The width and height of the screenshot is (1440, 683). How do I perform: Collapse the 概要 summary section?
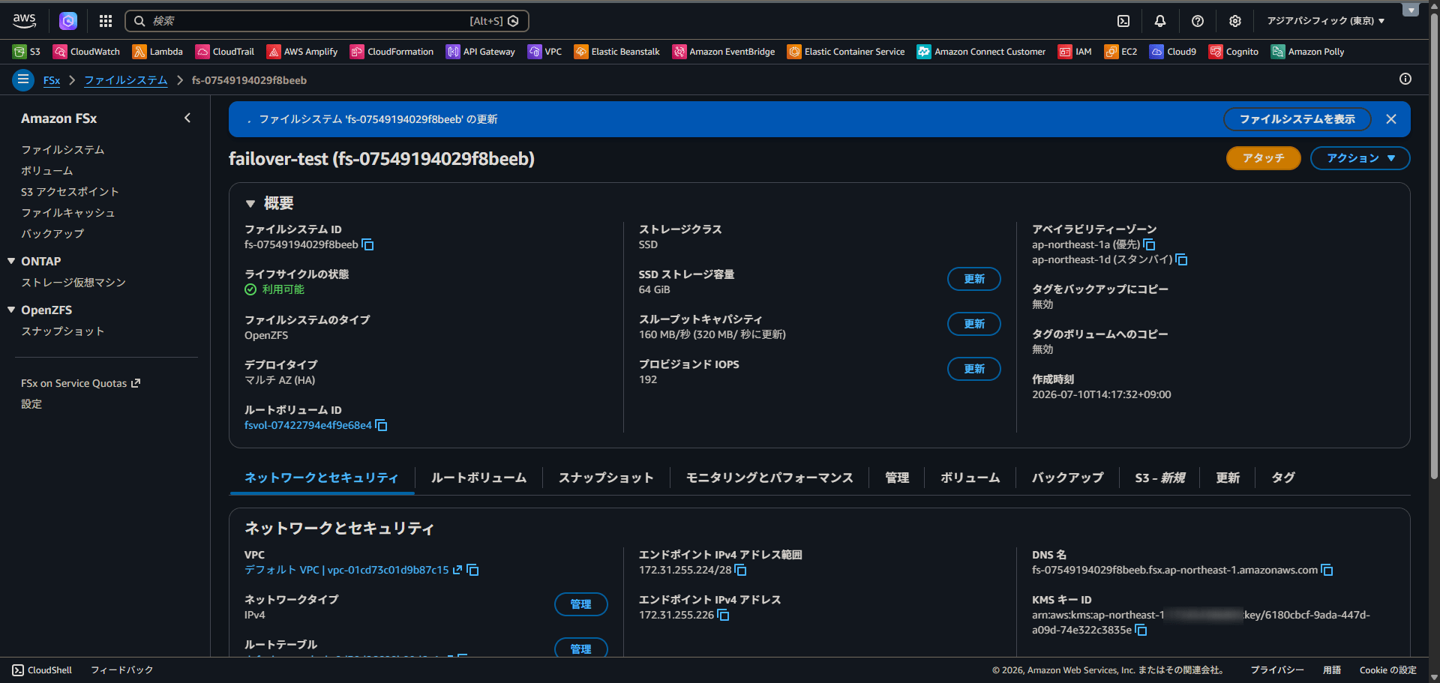coord(250,204)
